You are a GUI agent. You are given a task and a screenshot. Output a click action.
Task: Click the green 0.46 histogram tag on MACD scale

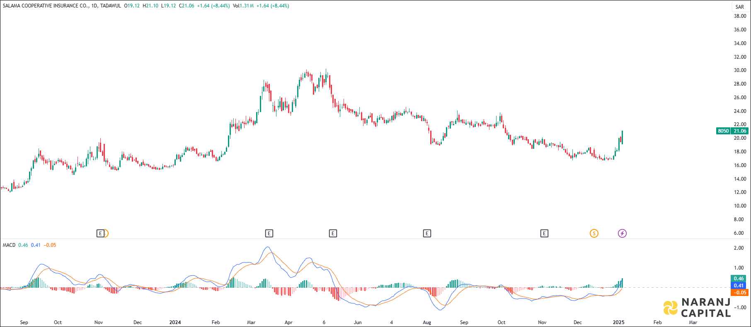(x=739, y=279)
